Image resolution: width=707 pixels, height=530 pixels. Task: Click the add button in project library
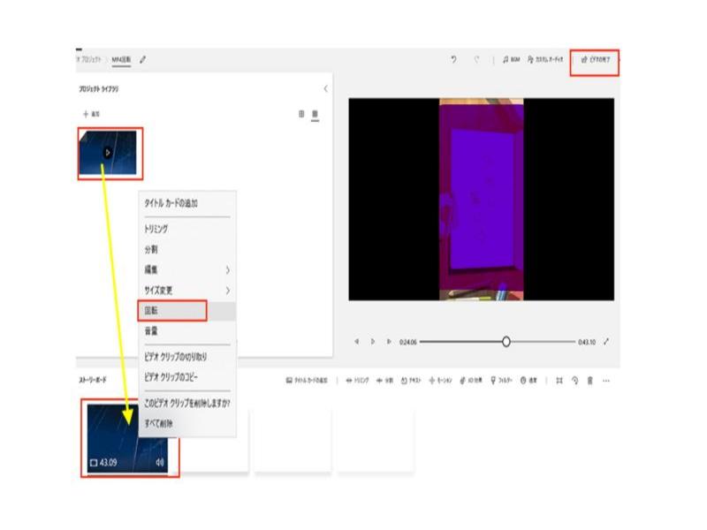tap(91, 114)
